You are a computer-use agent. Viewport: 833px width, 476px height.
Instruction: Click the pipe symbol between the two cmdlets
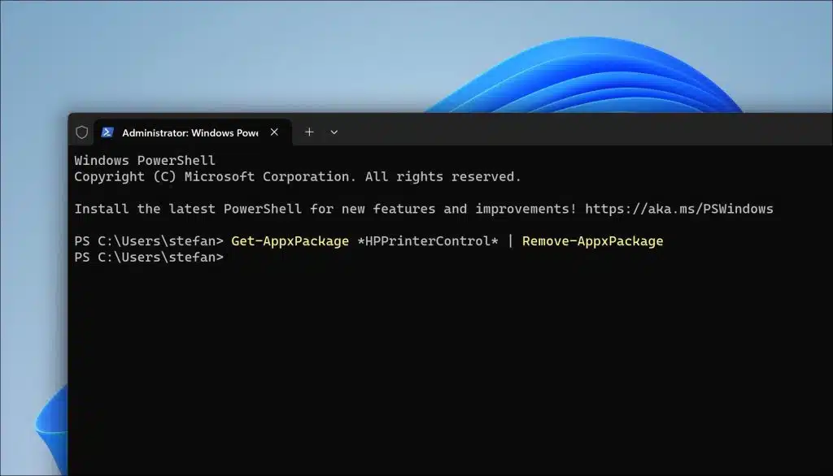click(x=512, y=240)
